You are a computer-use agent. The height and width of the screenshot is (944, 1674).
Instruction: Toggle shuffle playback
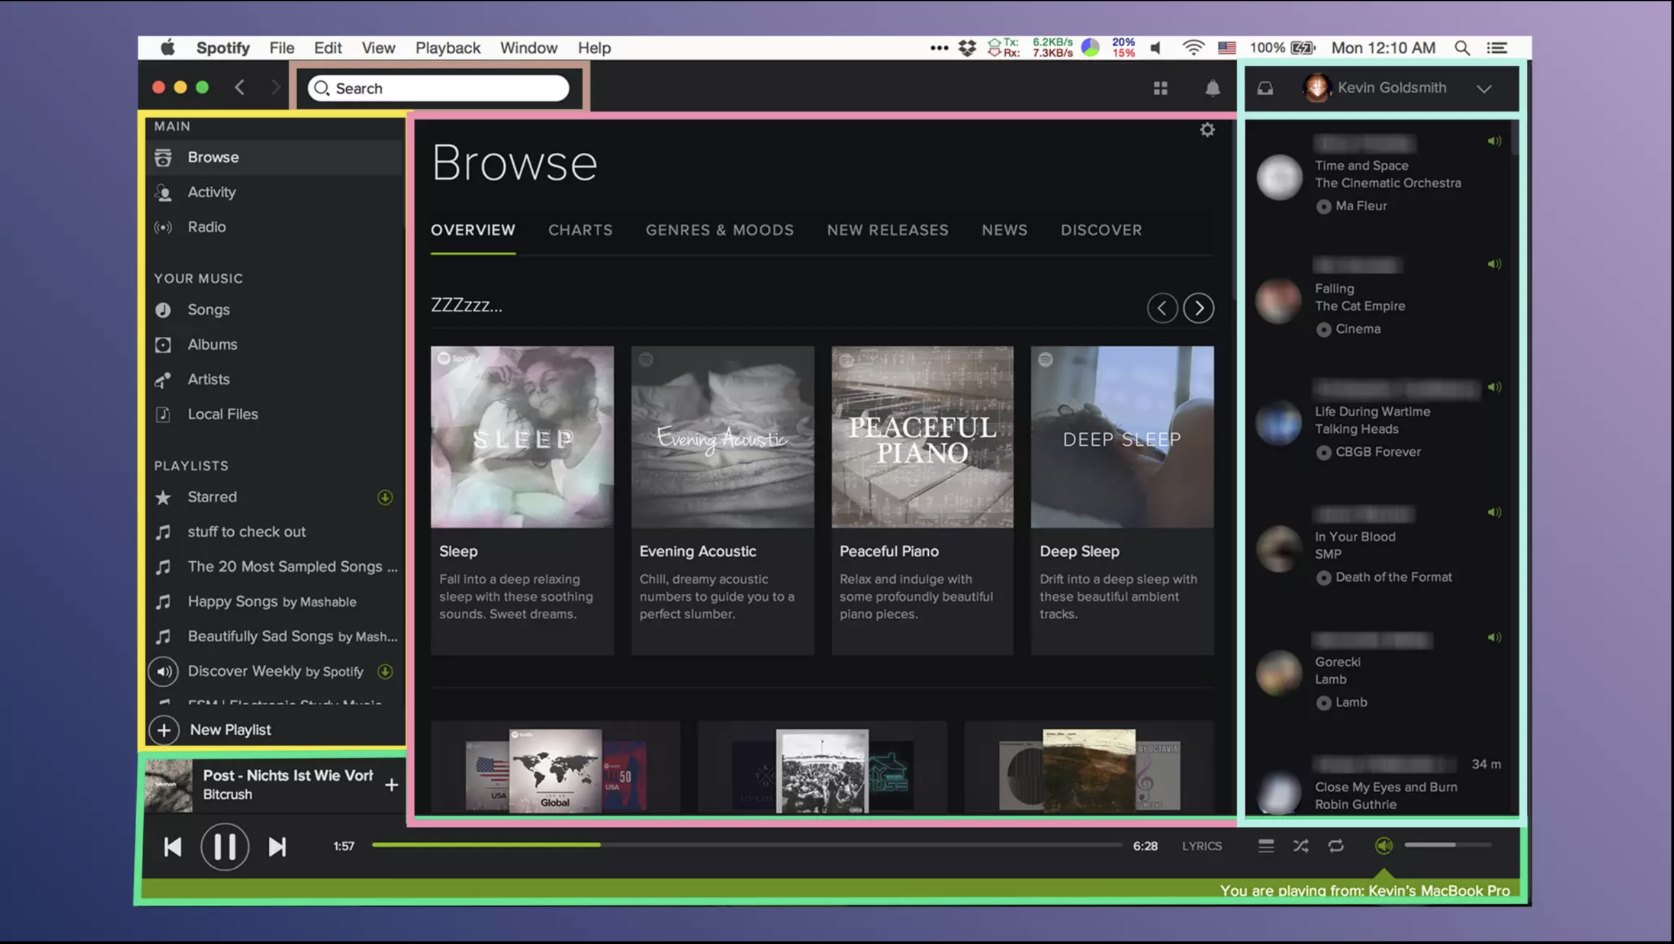tap(1301, 846)
